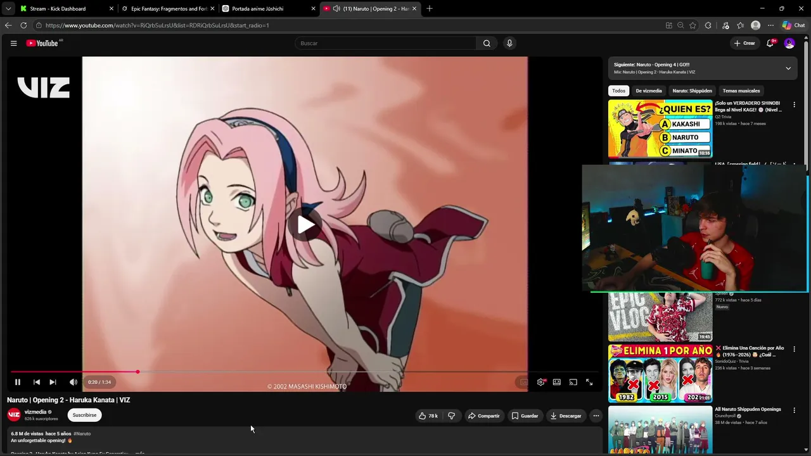Open the tab search dropdown
The height and width of the screenshot is (456, 811).
[x=8, y=9]
